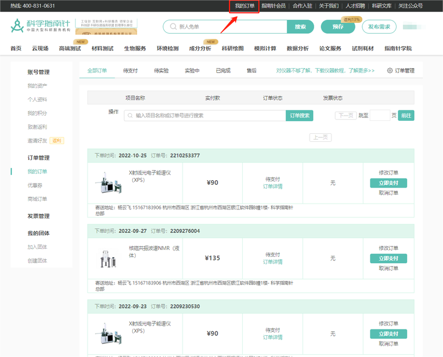Switch to the 待支付 orders tab
The width and height of the screenshot is (443, 357).
(x=130, y=71)
